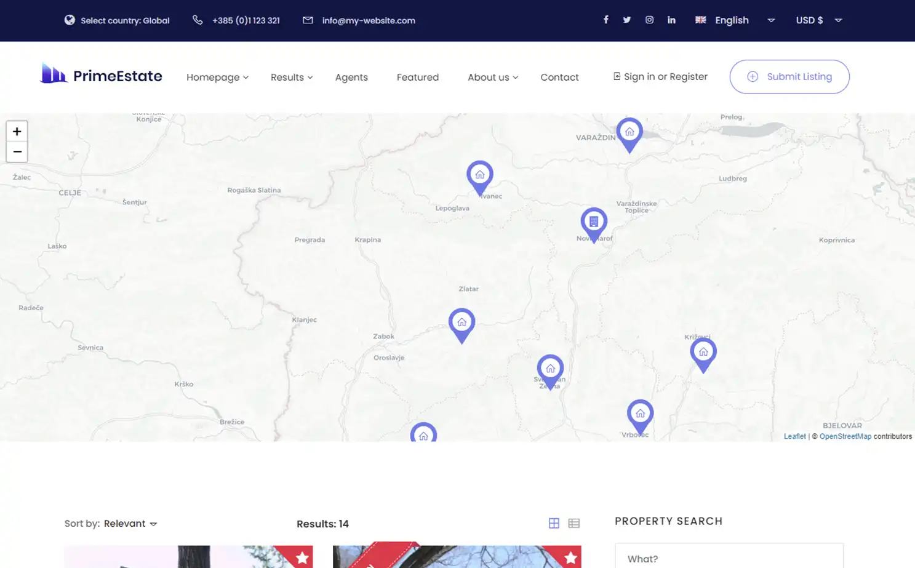Screen dimensions: 915x568
Task: Click the building marker at Novi Marof
Action: pos(593,220)
